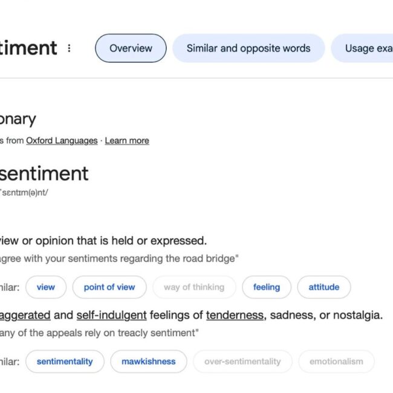Open the Overview tab
The image size is (393, 393).
[x=131, y=48]
